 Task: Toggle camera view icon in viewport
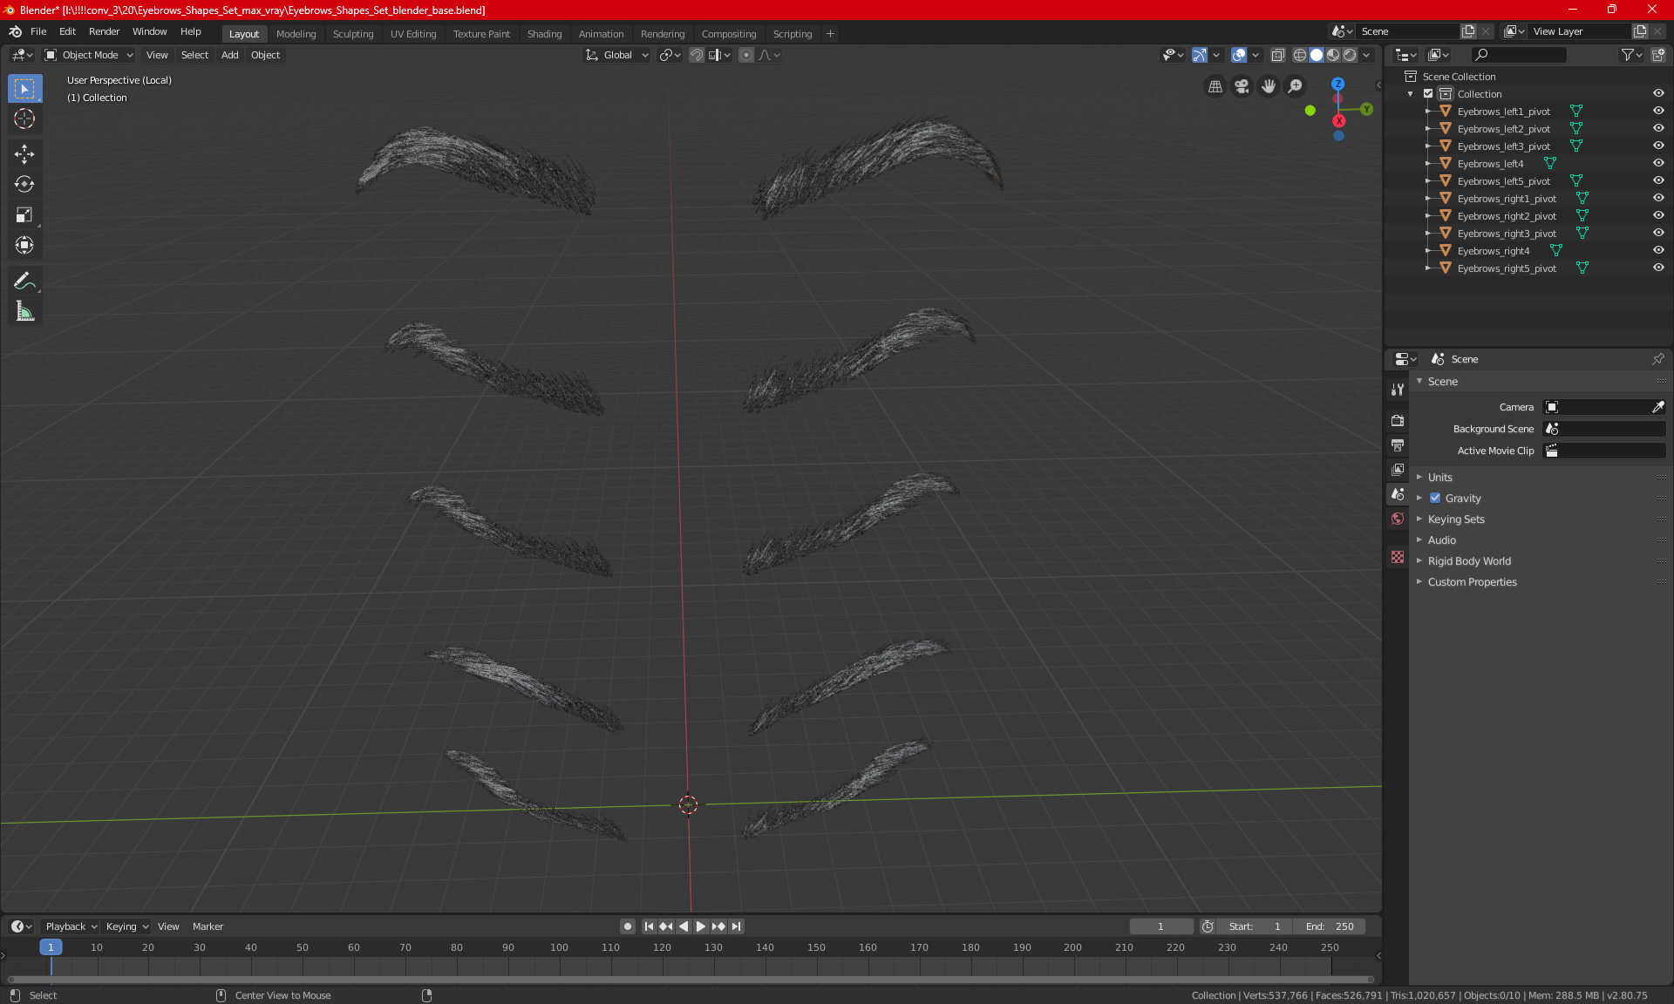pos(1242,86)
